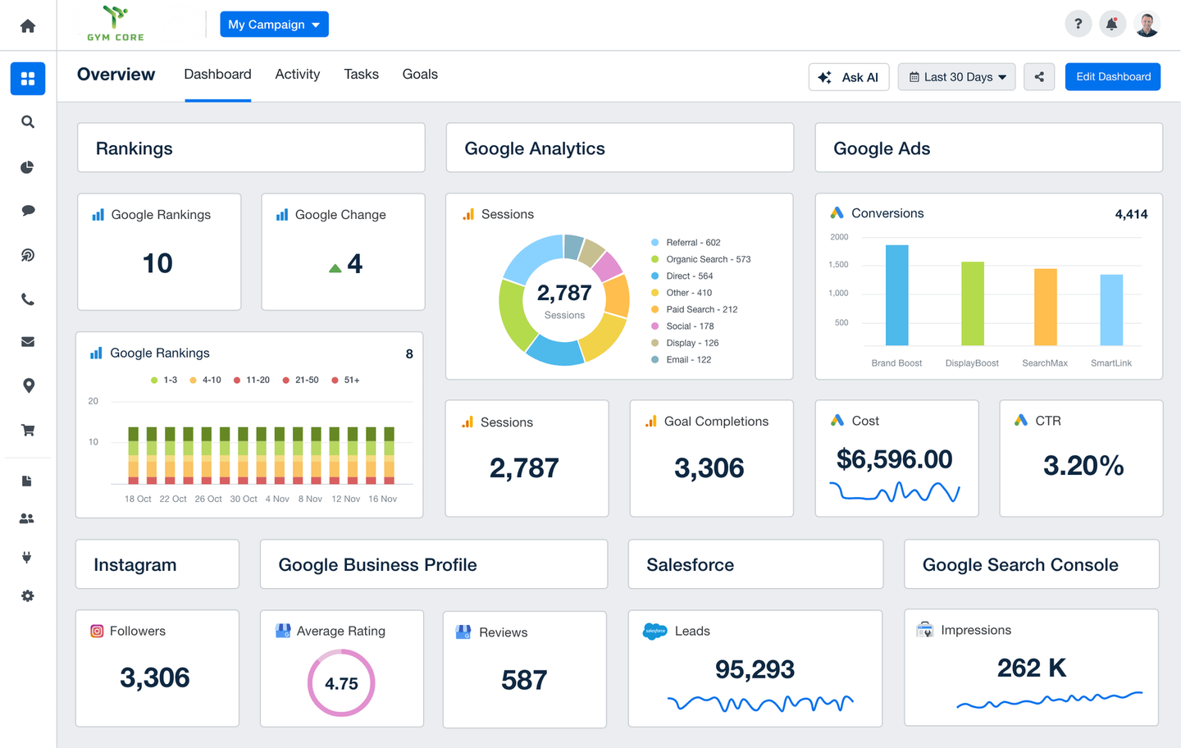This screenshot has height=748, width=1181.
Task: Click the Google Business Profile section header
Action: (x=434, y=565)
